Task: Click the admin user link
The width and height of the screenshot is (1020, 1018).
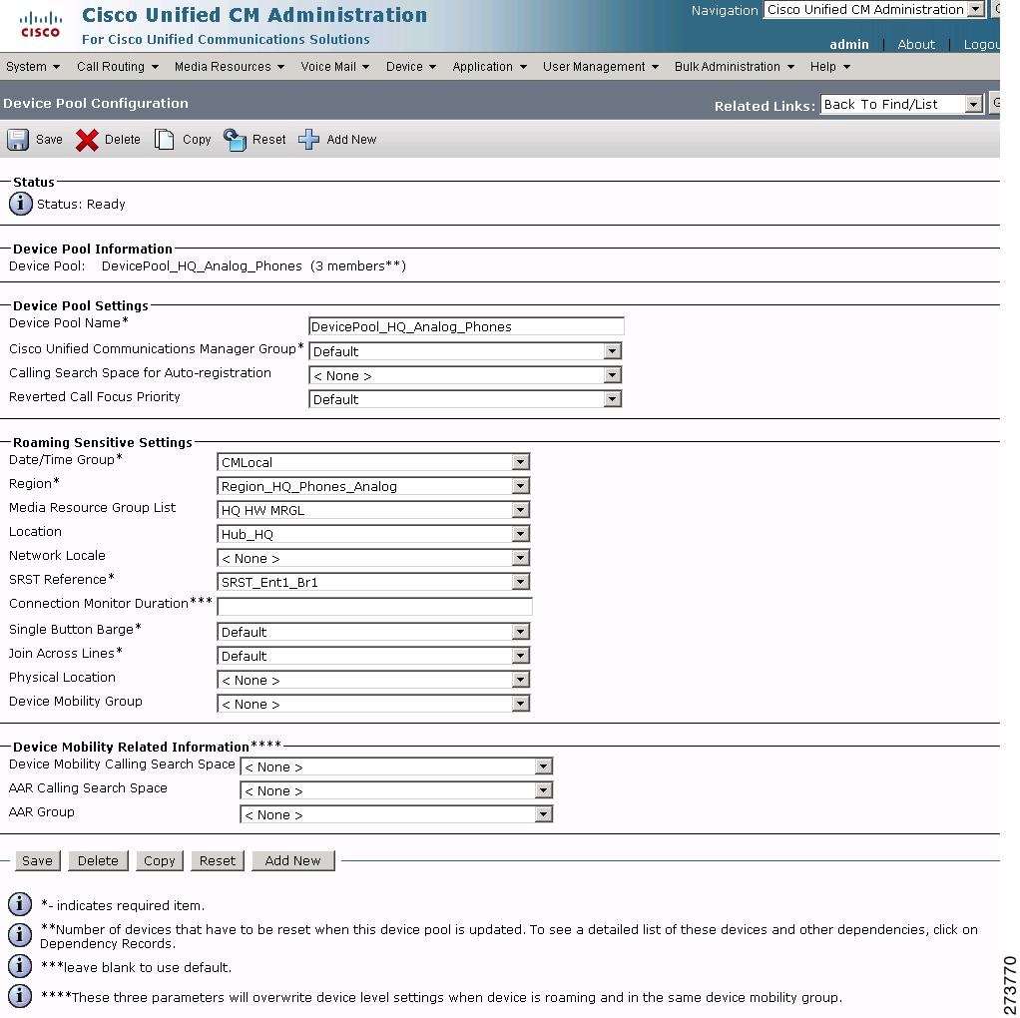Action: click(849, 44)
